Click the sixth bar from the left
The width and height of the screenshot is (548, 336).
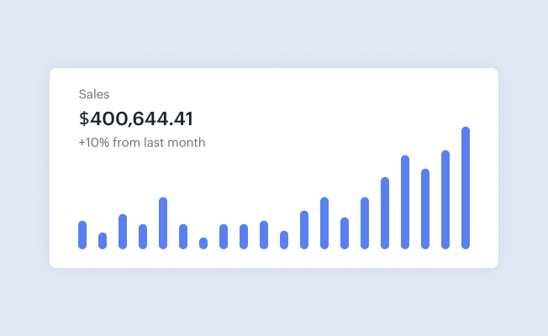(x=183, y=237)
